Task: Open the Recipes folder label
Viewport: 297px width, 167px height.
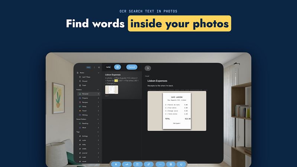Action: pyautogui.click(x=85, y=102)
